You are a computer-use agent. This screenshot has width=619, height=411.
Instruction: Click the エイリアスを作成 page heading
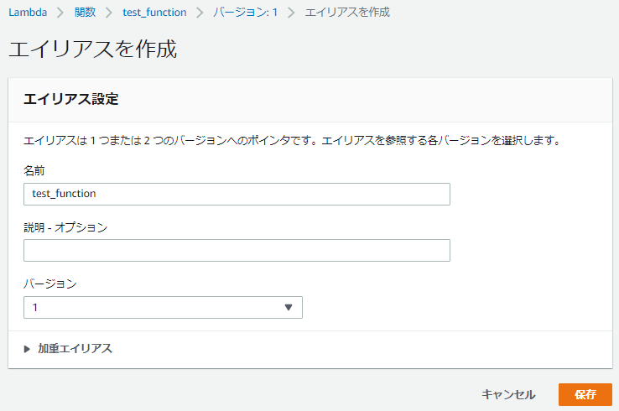(x=93, y=49)
